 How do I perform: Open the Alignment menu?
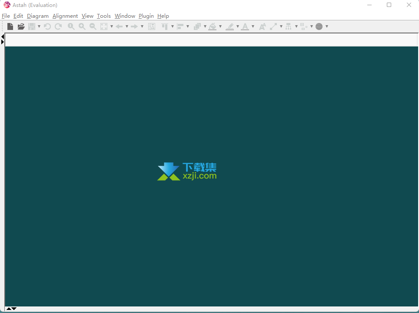pyautogui.click(x=65, y=16)
